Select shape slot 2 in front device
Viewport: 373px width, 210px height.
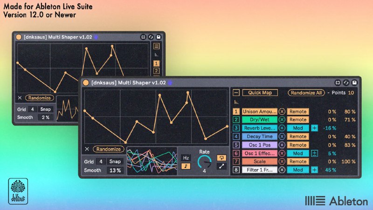[236, 119]
